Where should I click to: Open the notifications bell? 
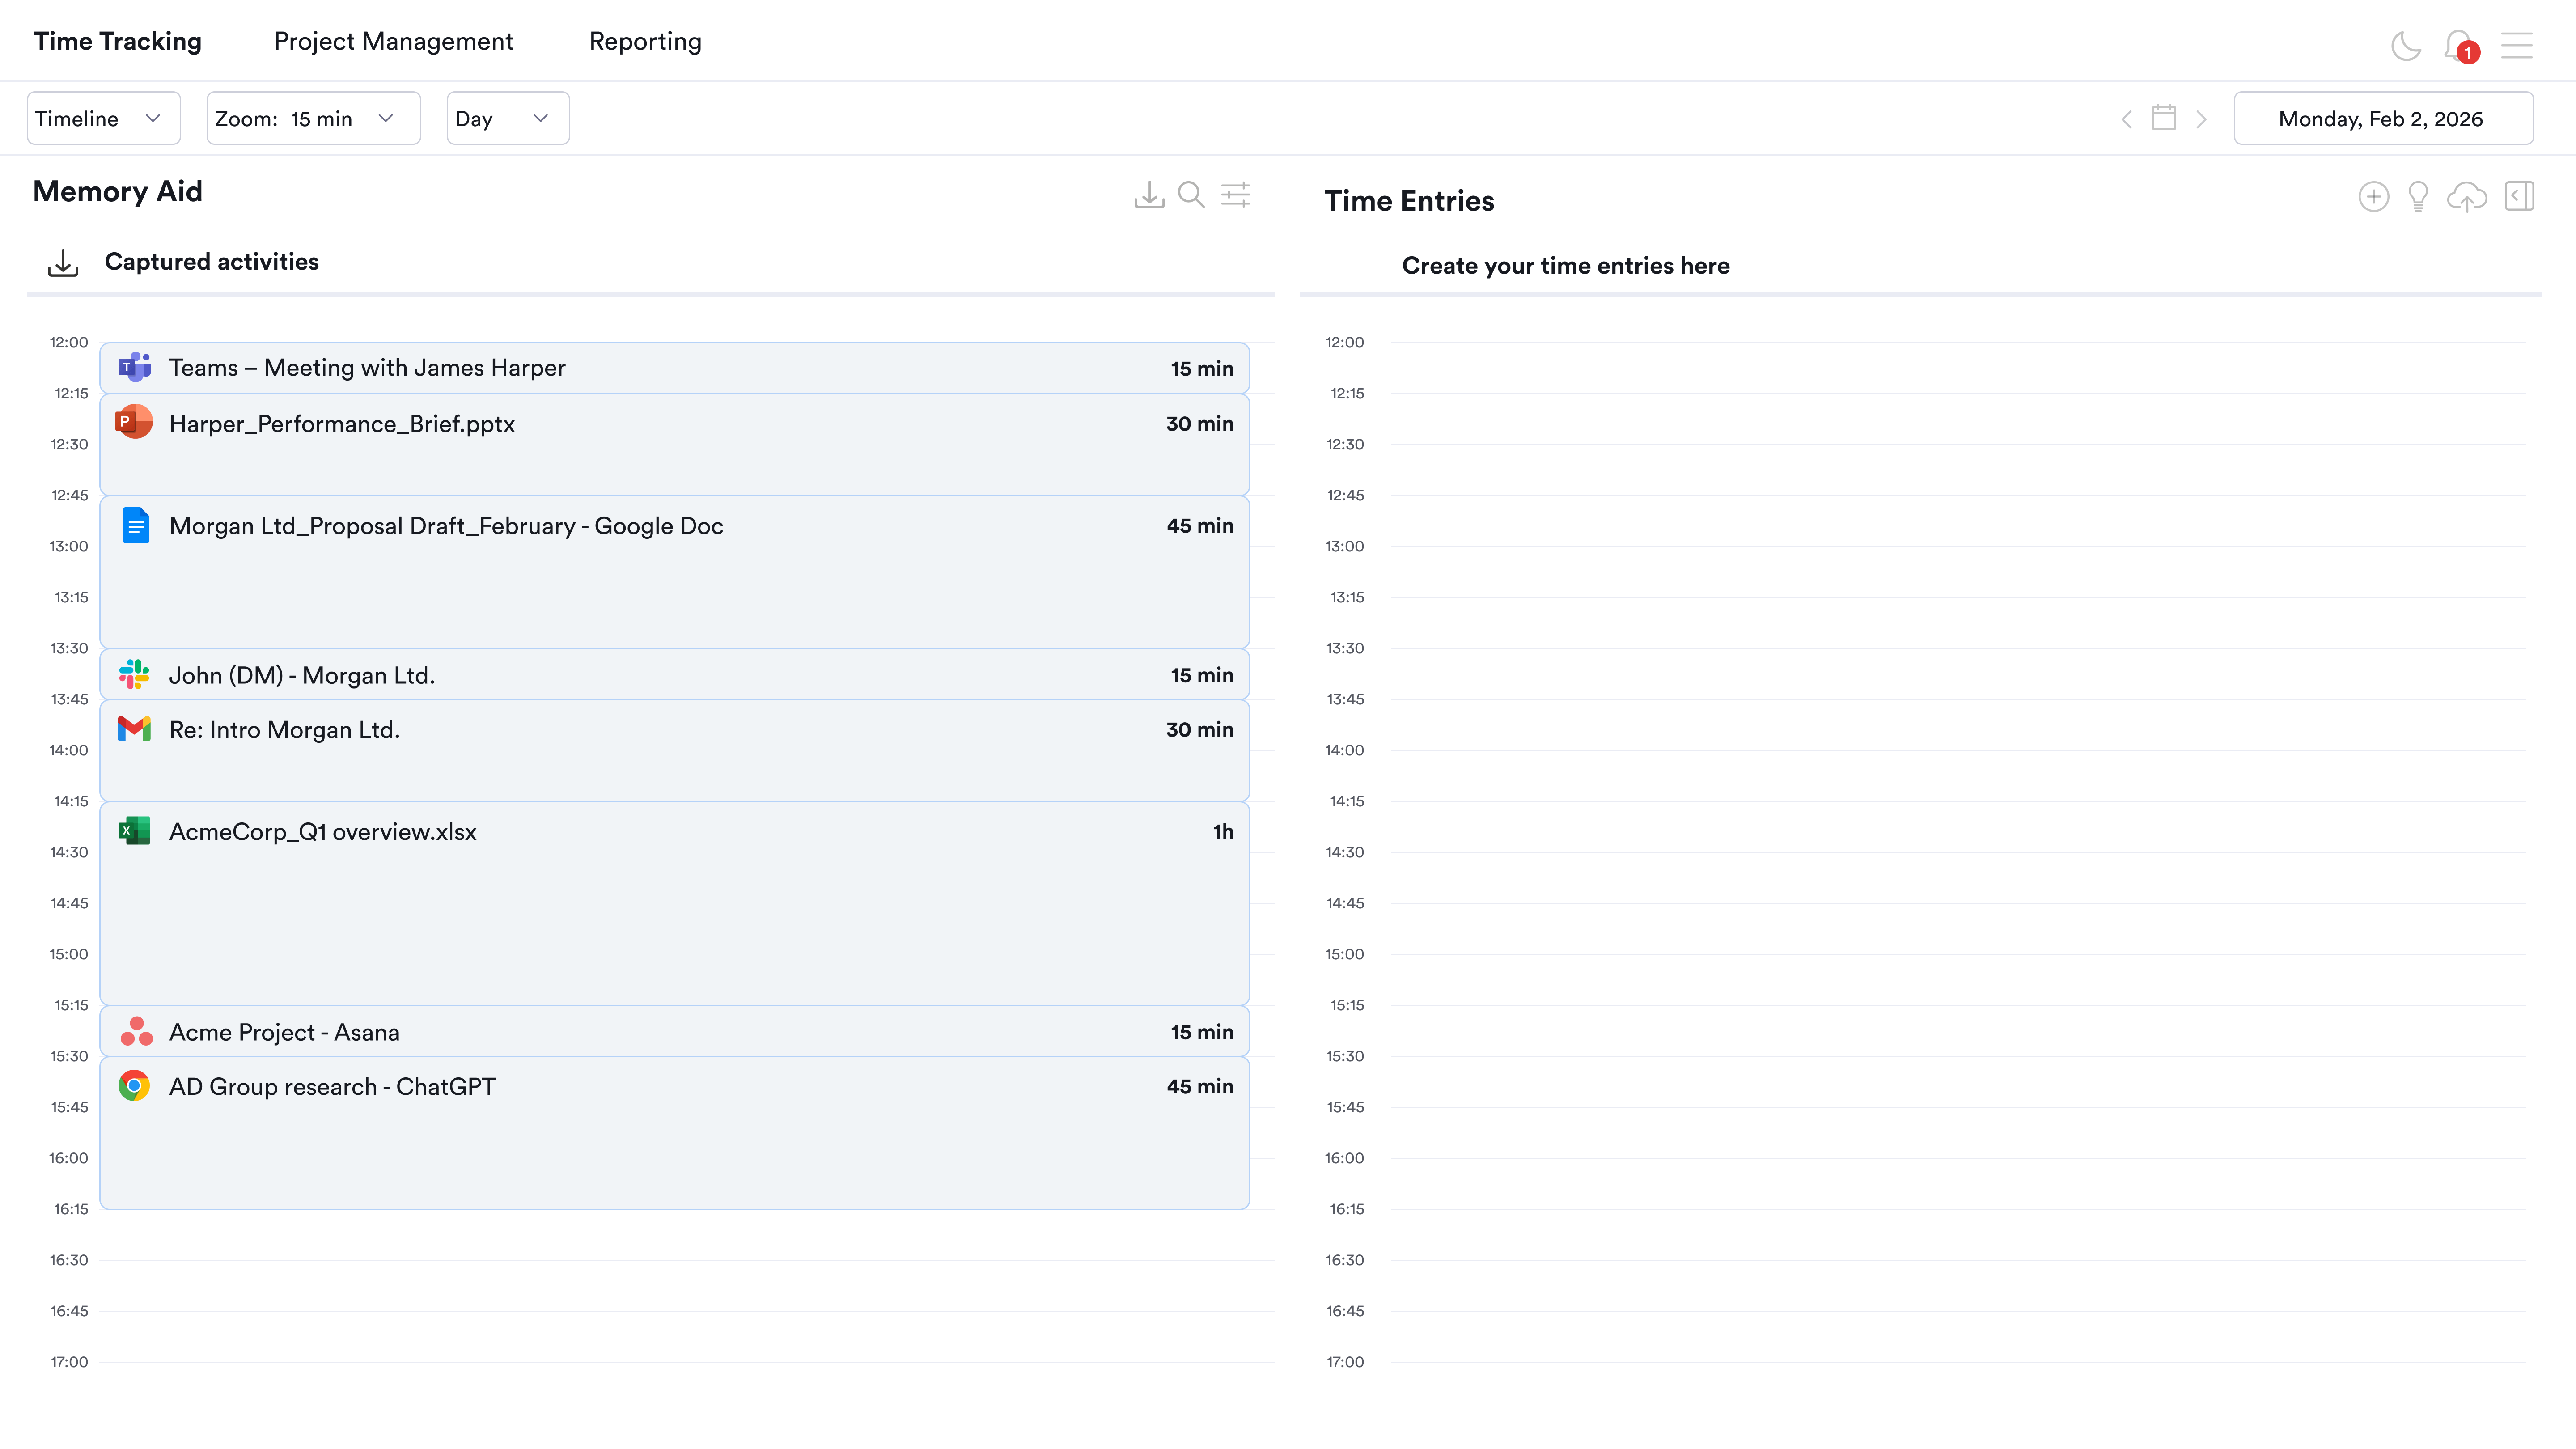coord(2458,45)
